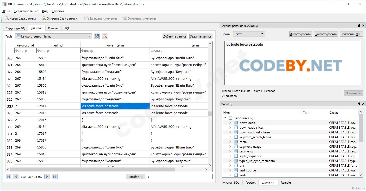Image resolution: width=366 pixels, height=191 pixels.
Task: Click the clear all filters icon
Action: (x=104, y=36)
